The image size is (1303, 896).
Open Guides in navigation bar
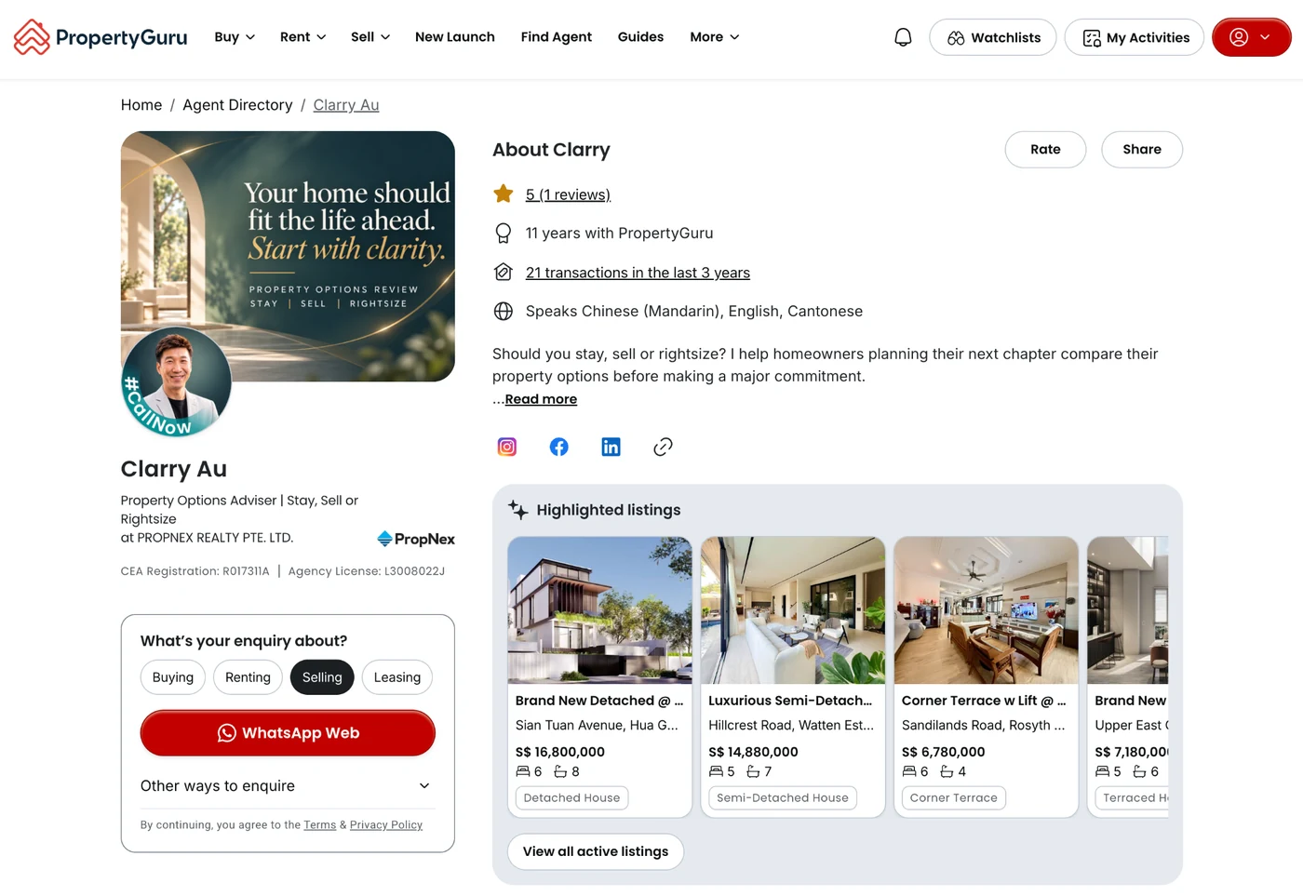click(640, 37)
